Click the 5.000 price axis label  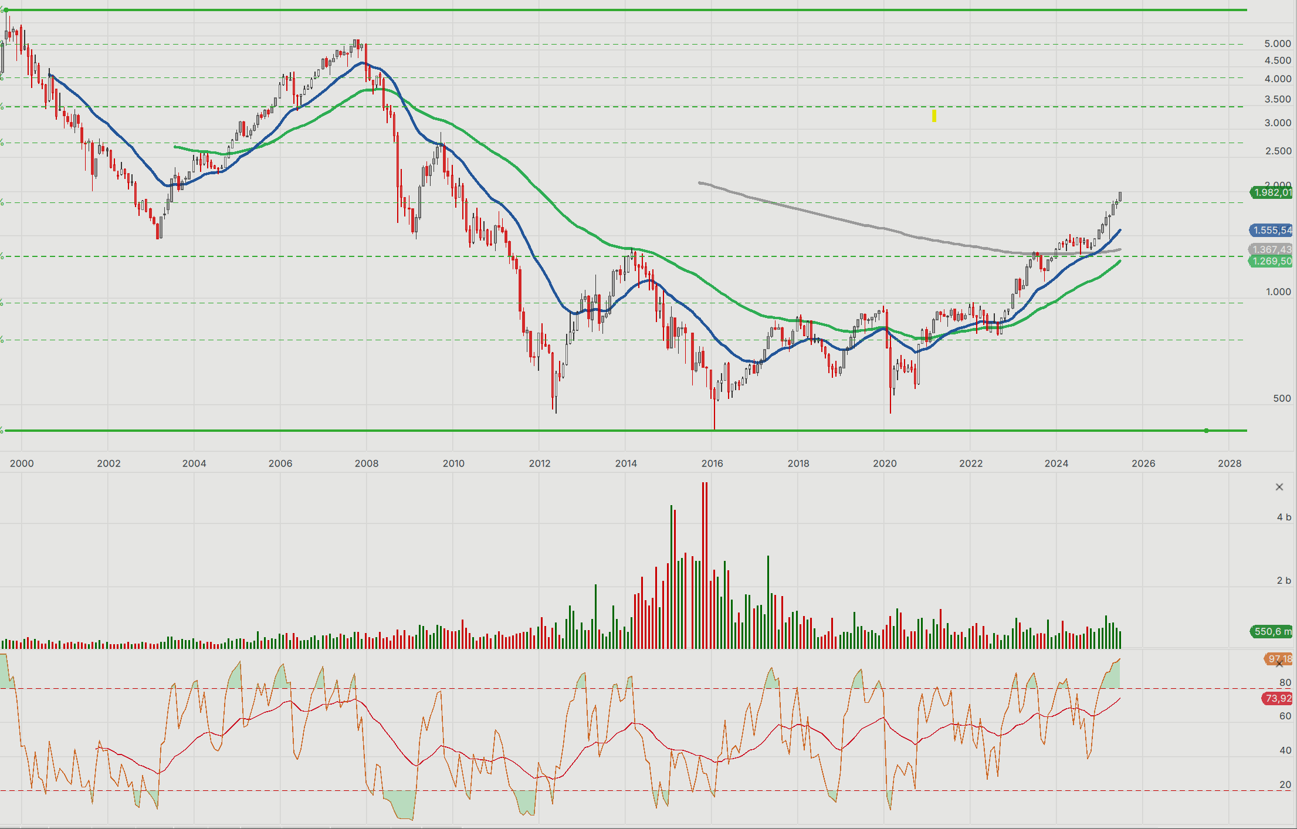1278,43
